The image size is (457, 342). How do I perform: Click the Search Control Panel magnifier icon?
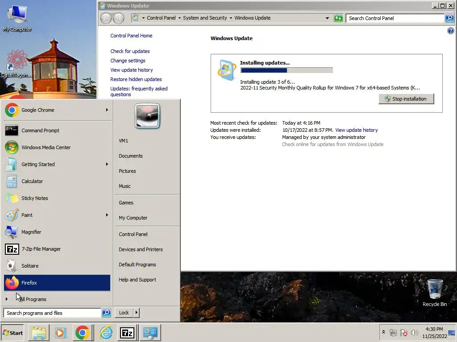pyautogui.click(x=449, y=18)
